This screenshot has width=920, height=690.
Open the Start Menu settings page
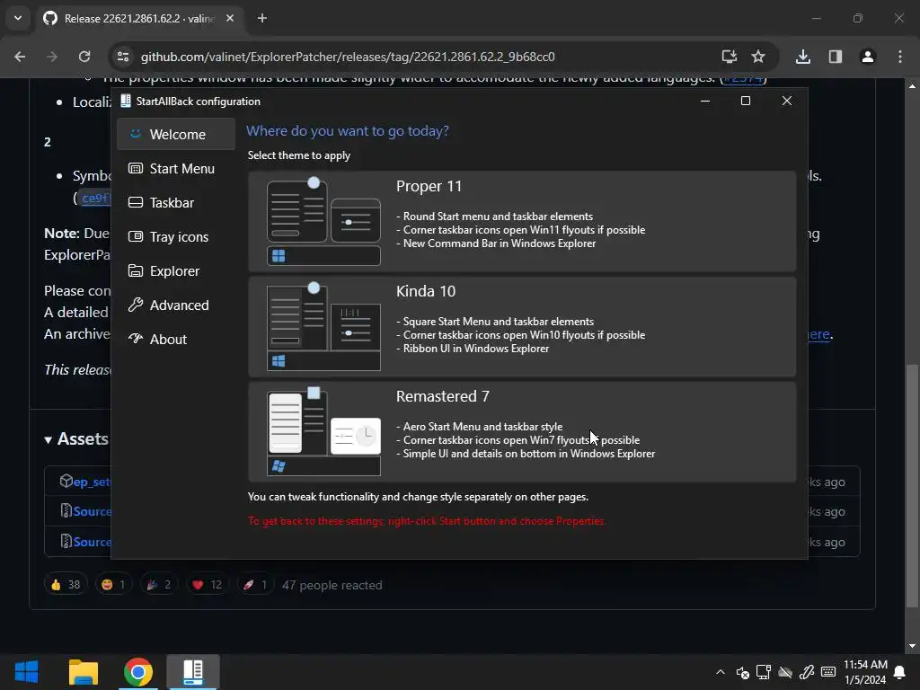[x=176, y=168]
